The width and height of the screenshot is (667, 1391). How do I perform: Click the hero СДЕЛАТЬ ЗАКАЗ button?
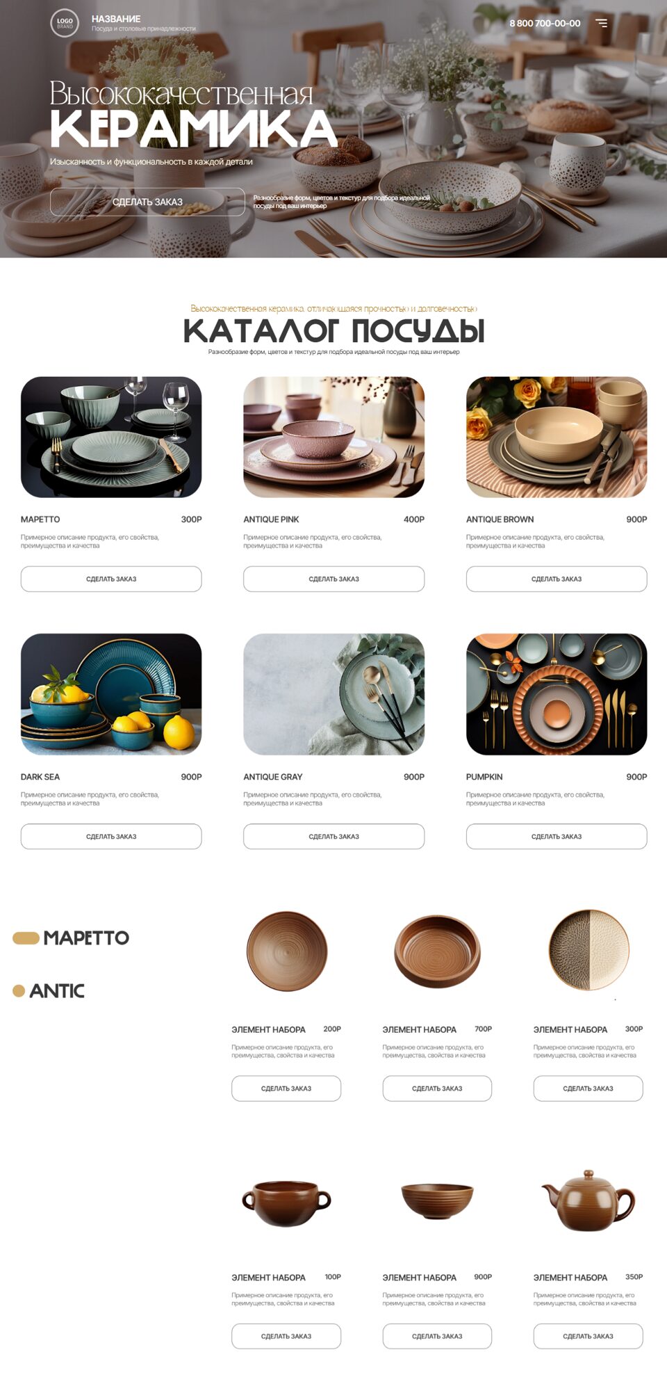coord(147,202)
